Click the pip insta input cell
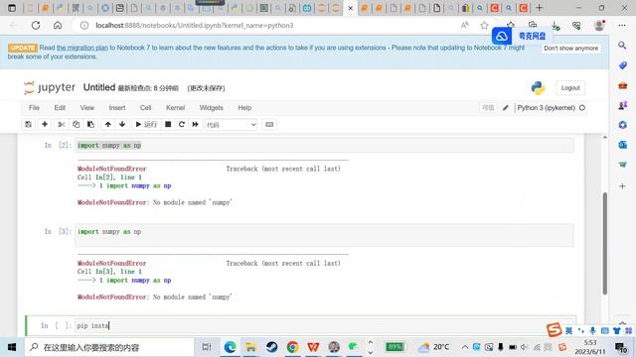This screenshot has width=636, height=357. click(325, 325)
